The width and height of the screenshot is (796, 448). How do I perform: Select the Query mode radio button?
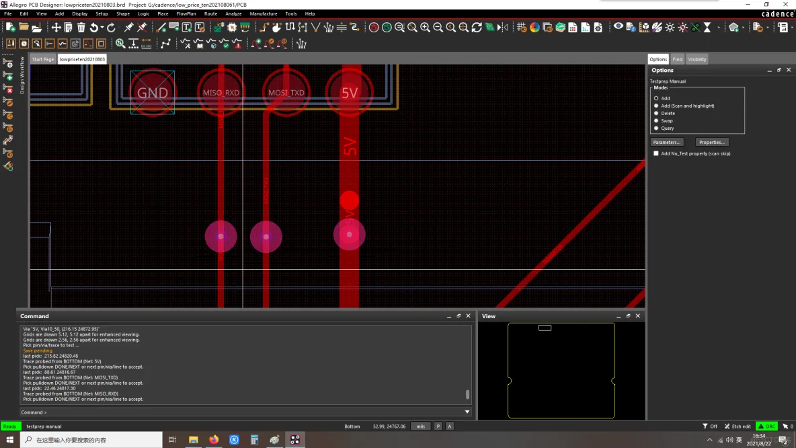click(x=656, y=128)
